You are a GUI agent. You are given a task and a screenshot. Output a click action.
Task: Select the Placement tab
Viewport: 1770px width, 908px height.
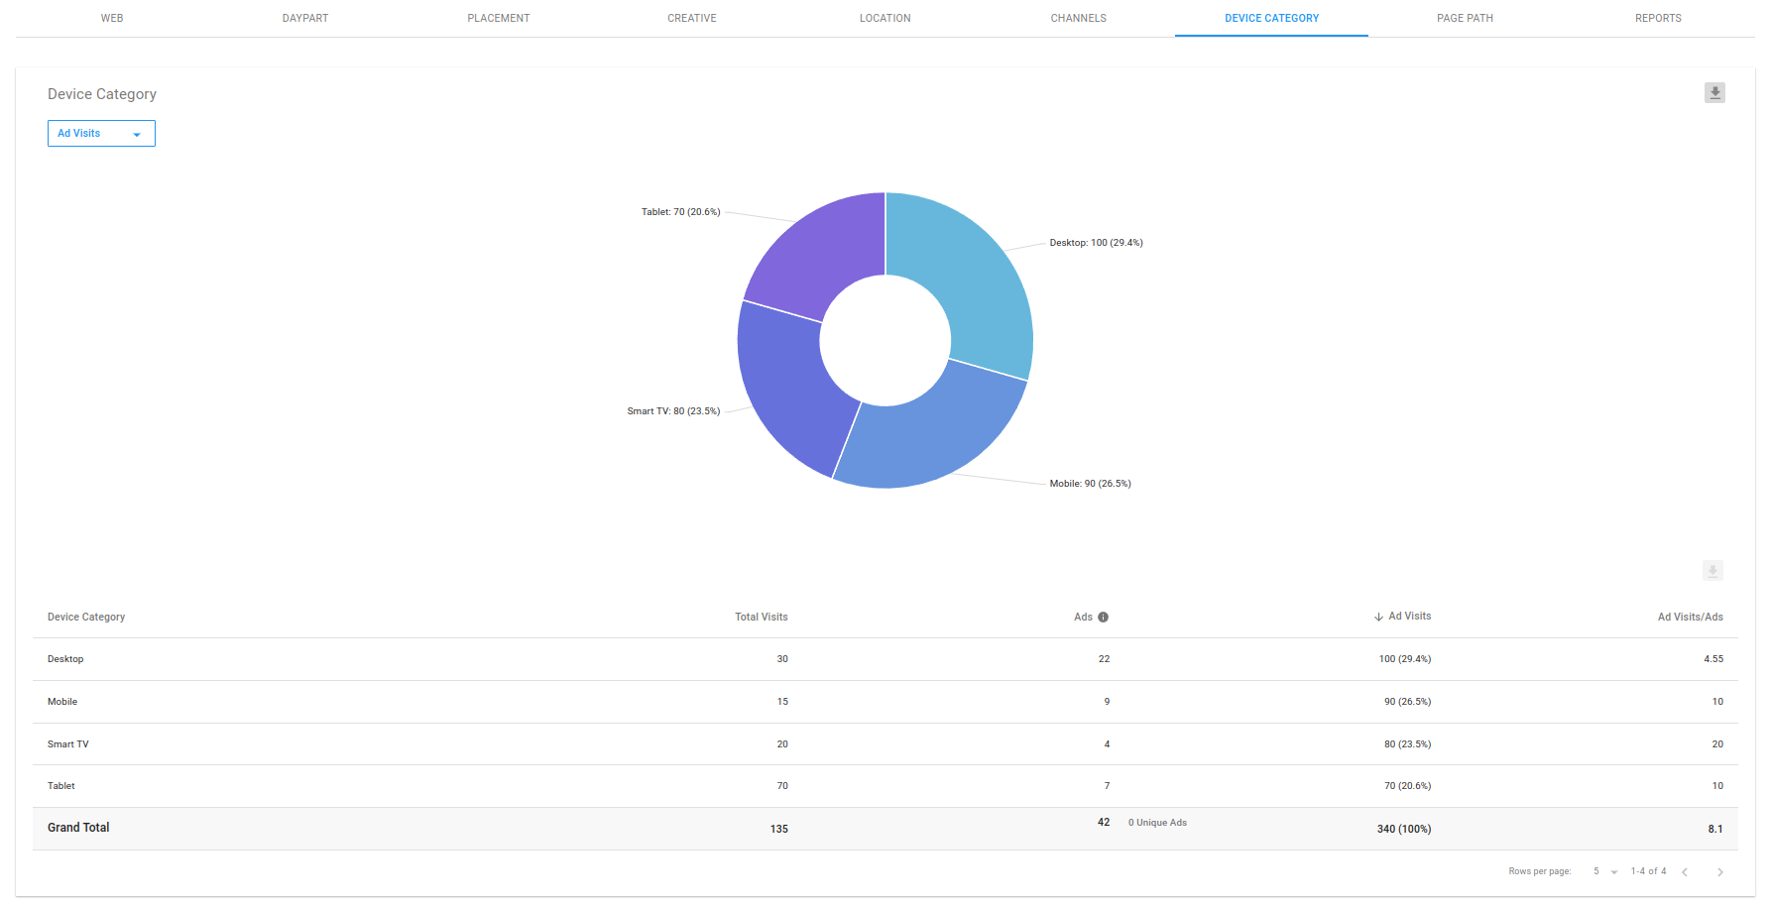click(x=499, y=19)
